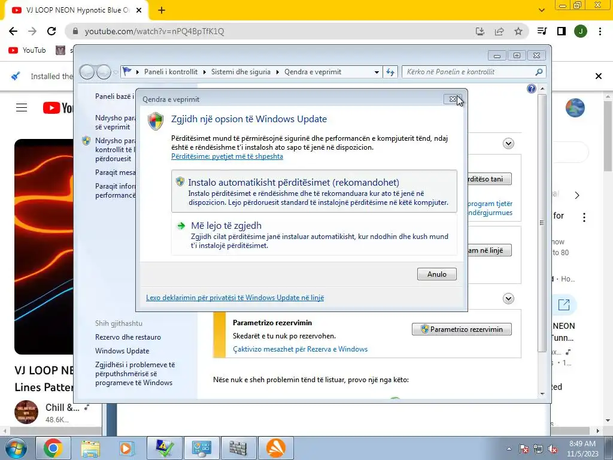This screenshot has width=613, height=460.
Task: Collapse the lower Action Center section chevron
Action: point(508,299)
